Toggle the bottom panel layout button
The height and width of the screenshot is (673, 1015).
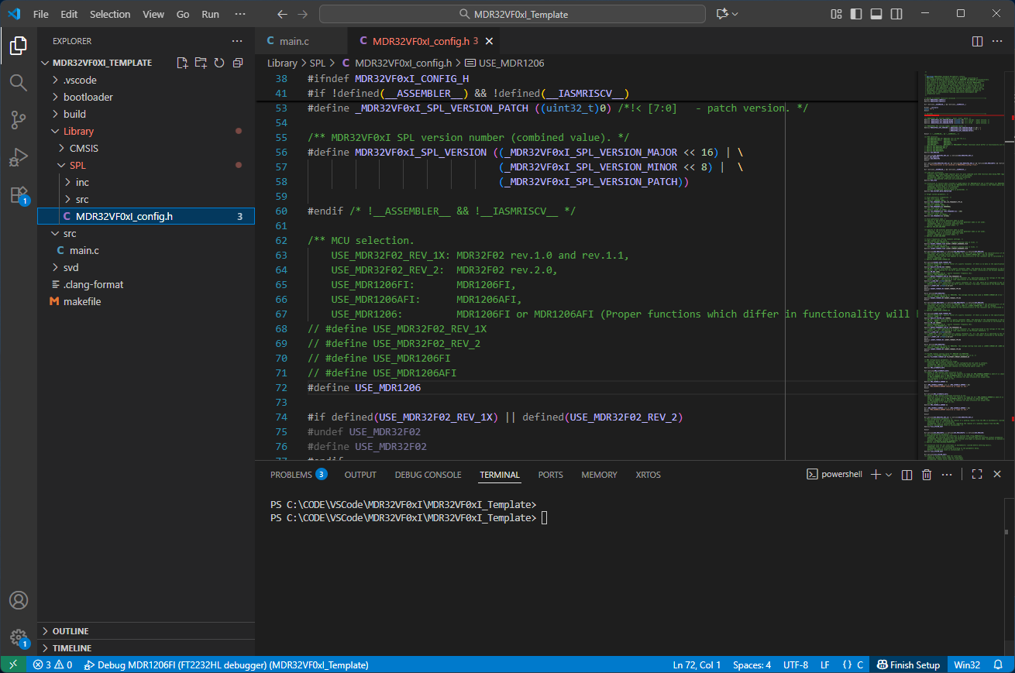pyautogui.click(x=876, y=14)
